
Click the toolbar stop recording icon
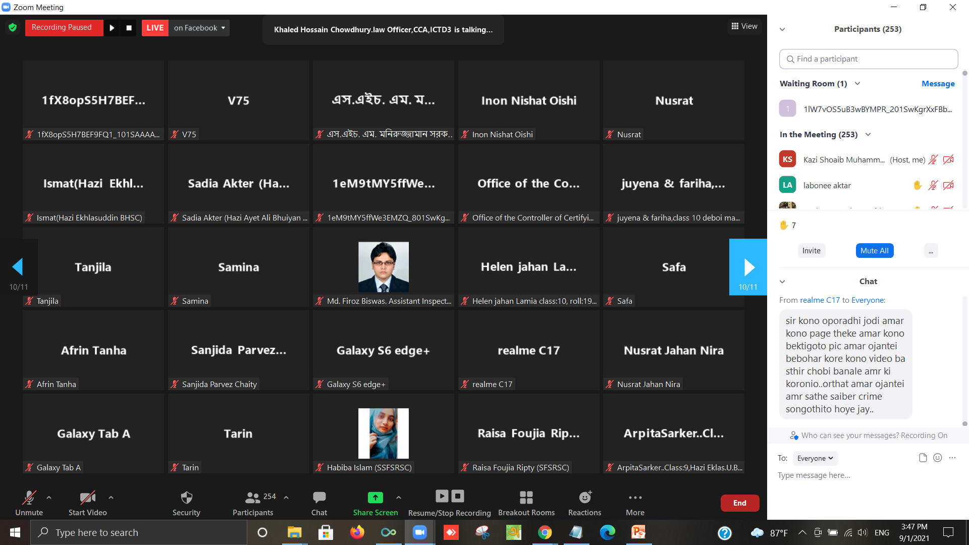pyautogui.click(x=458, y=496)
